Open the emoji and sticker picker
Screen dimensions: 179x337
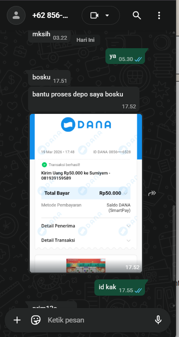point(36,320)
